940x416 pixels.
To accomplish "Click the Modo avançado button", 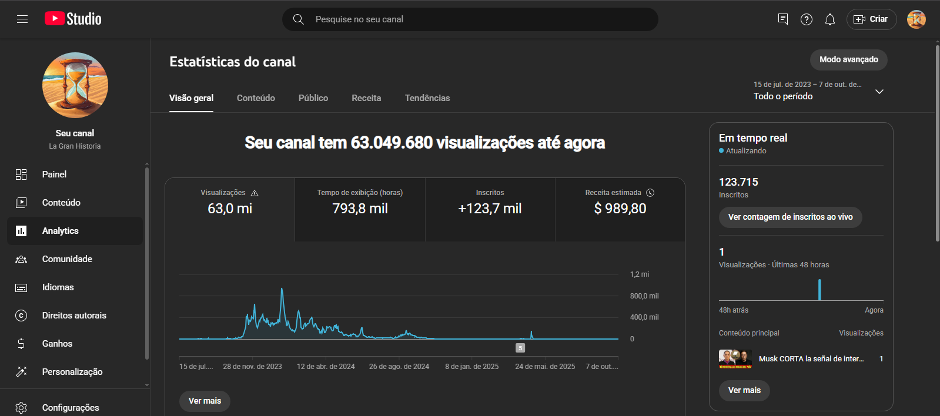I will pos(848,59).
